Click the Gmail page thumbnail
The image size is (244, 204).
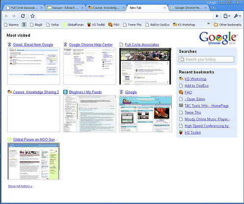[33, 66]
